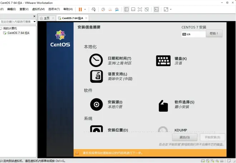Click the 安装位置(D) label
Screen dimensions: 236x163
tap(118, 130)
